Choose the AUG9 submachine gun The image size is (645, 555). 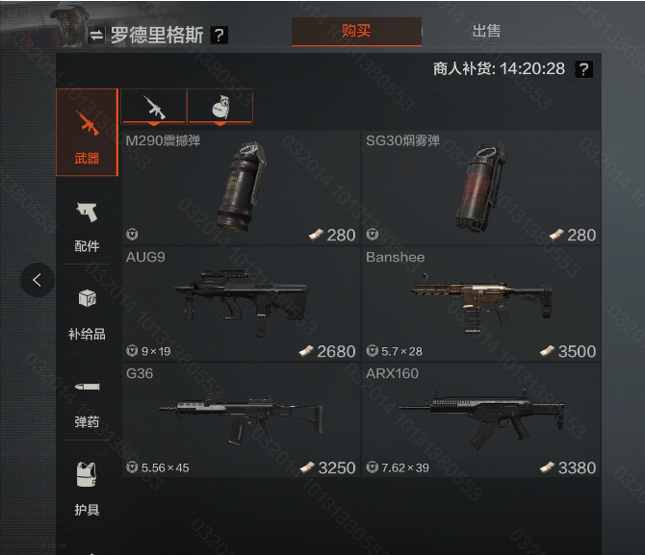tap(241, 304)
